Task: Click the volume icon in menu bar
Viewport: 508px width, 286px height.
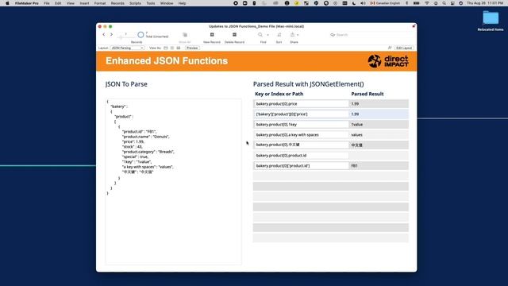Action: click(x=363, y=3)
